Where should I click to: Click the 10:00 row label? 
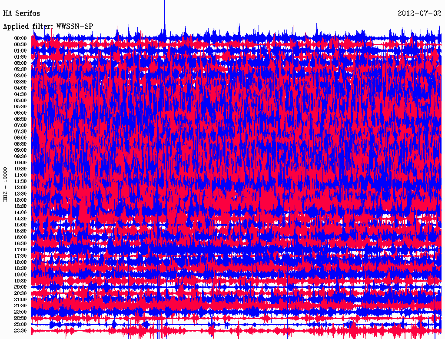click(20, 163)
